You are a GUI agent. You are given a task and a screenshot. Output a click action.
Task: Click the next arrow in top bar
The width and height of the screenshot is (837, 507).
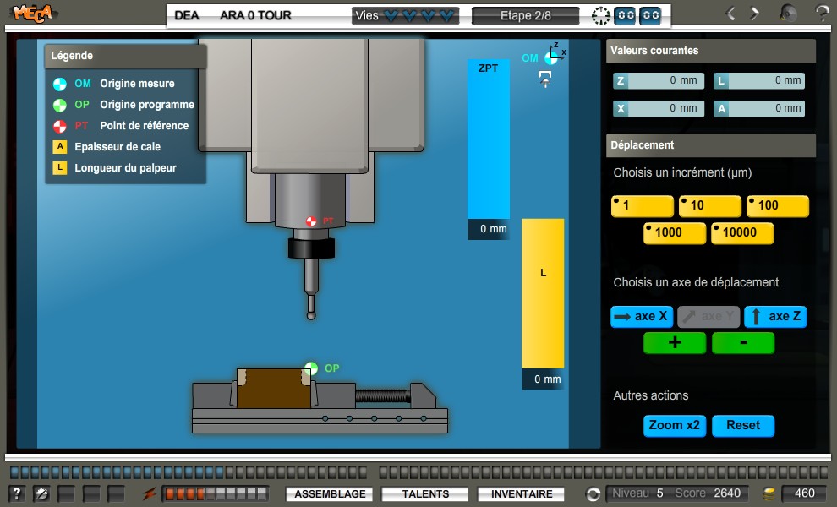click(x=755, y=14)
